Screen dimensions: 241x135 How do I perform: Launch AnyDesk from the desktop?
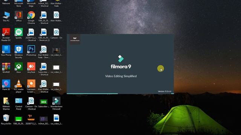click(31, 68)
